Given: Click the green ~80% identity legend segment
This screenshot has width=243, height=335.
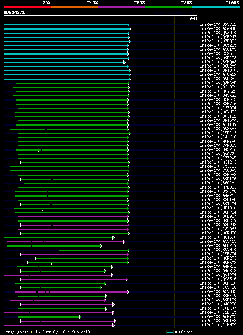Looking at the screenshot, I should pos(169,7).
